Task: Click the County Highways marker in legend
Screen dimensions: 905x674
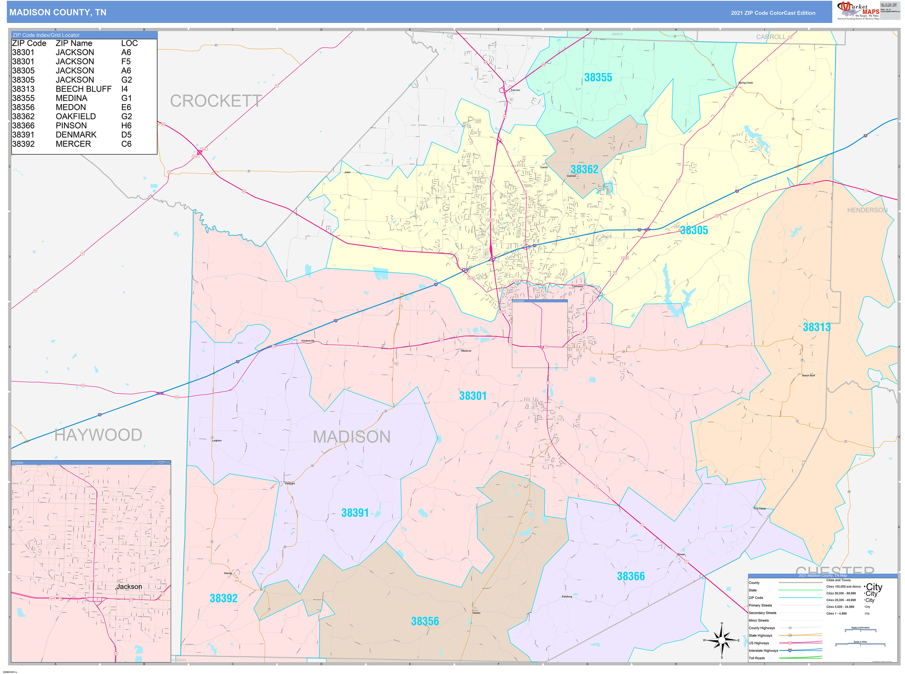Action: tap(790, 628)
